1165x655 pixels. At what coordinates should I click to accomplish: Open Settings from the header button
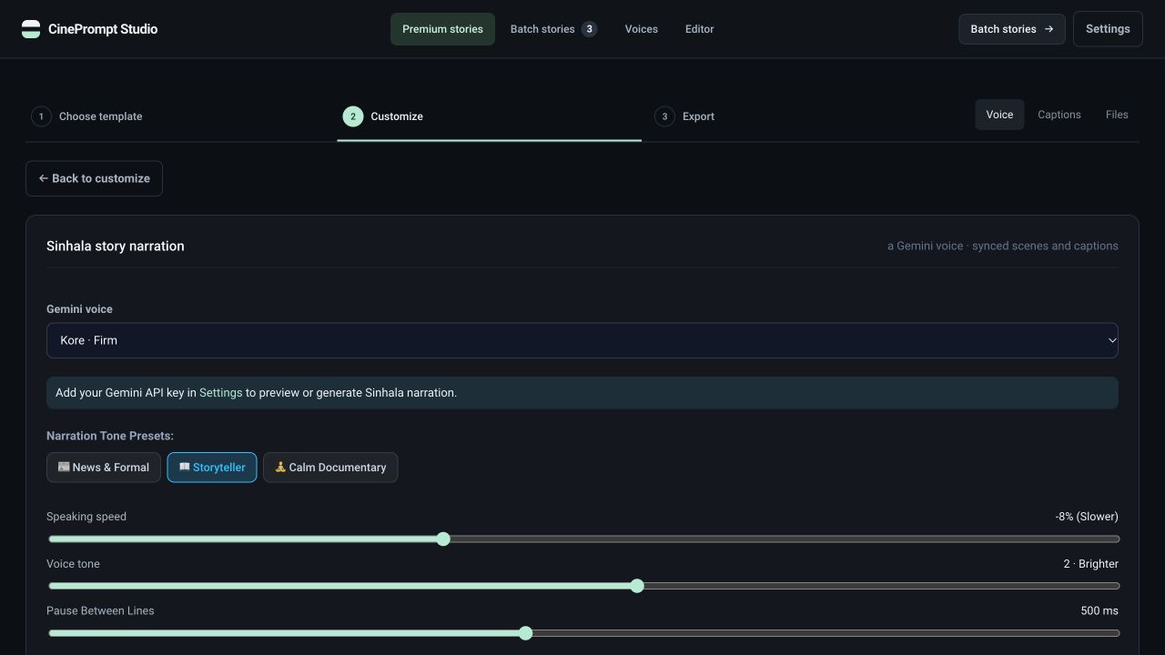(1108, 29)
